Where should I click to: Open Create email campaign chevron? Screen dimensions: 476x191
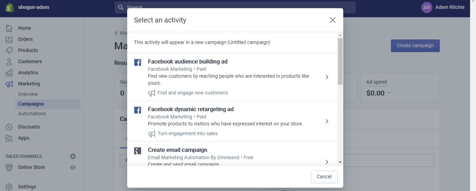click(327, 162)
